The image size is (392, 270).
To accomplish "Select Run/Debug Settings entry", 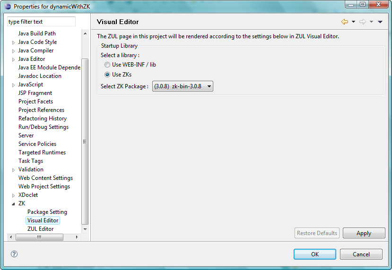I will (x=44, y=127).
